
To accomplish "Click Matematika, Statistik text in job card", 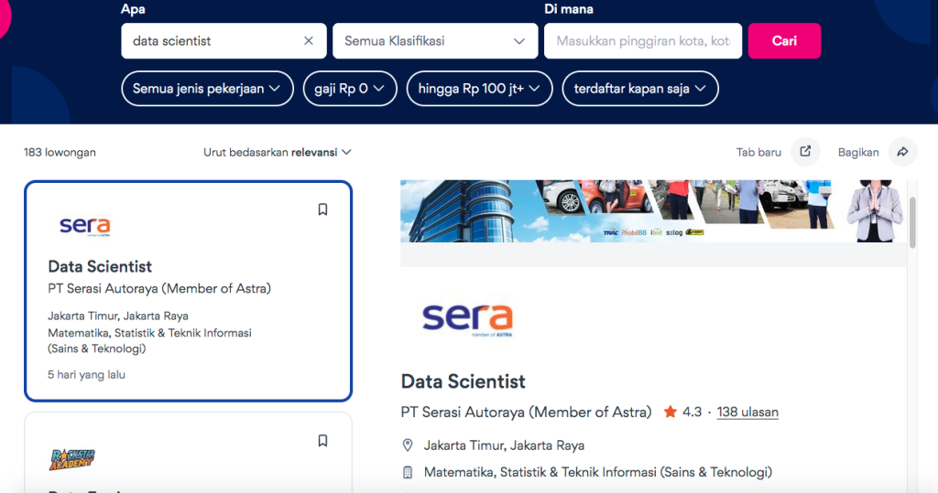I will [x=149, y=340].
